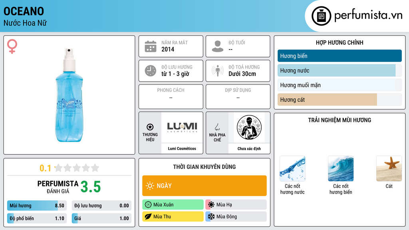The height and width of the screenshot is (230, 409).
Task: Click the Mùa Thu leaf icon
Action: 148,216
